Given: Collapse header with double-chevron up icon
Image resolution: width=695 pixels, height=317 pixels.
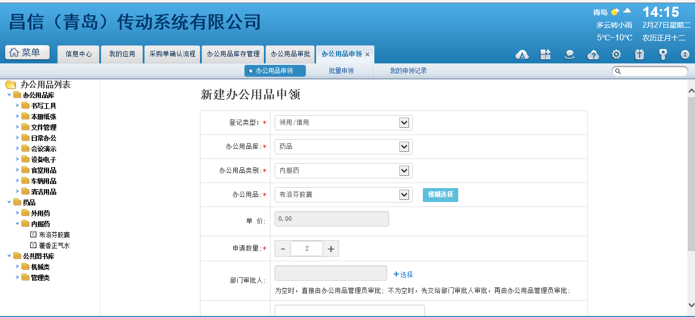Looking at the screenshot, I should pyautogui.click(x=685, y=55).
